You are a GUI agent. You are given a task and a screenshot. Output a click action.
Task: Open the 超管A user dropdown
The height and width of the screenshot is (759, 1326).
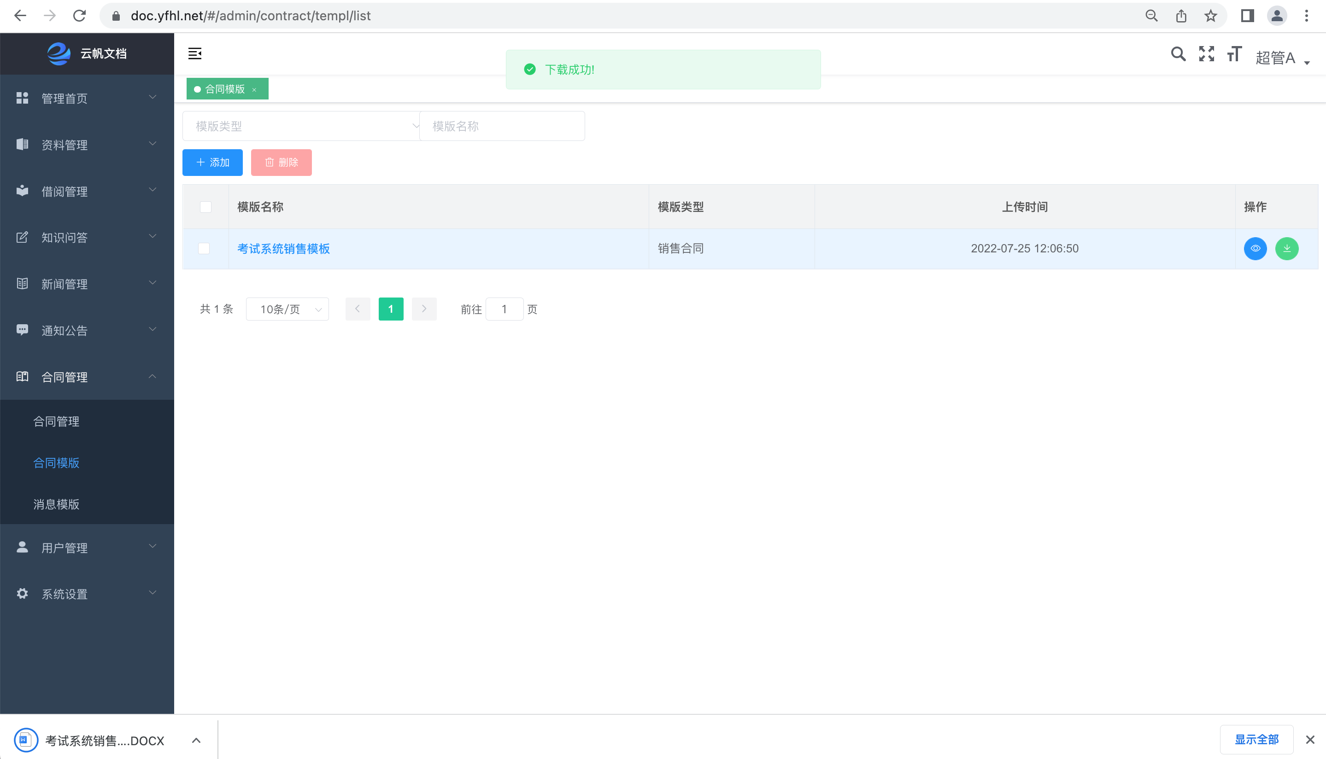click(x=1282, y=58)
